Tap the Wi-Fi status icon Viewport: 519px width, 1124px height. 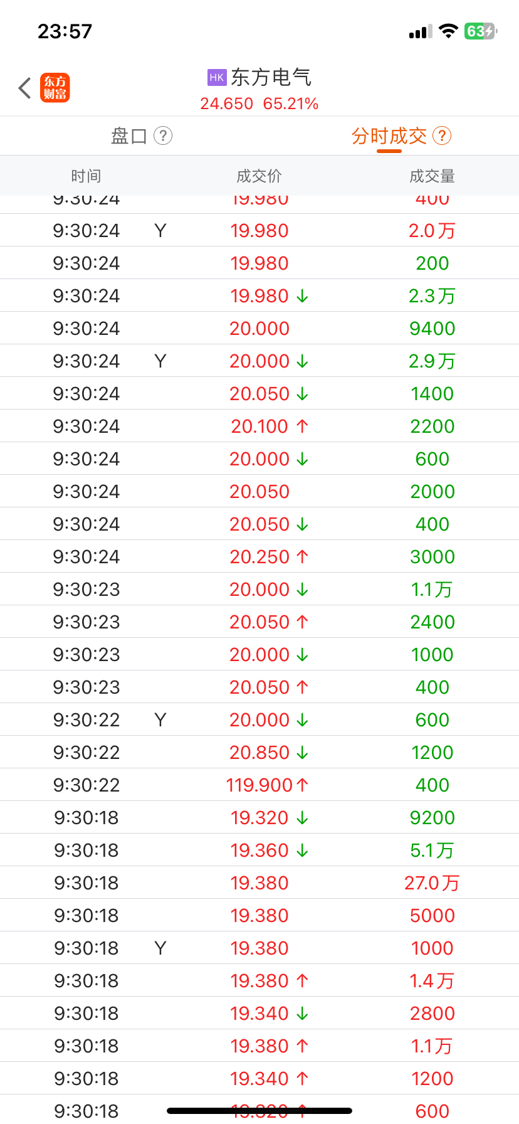tap(448, 31)
